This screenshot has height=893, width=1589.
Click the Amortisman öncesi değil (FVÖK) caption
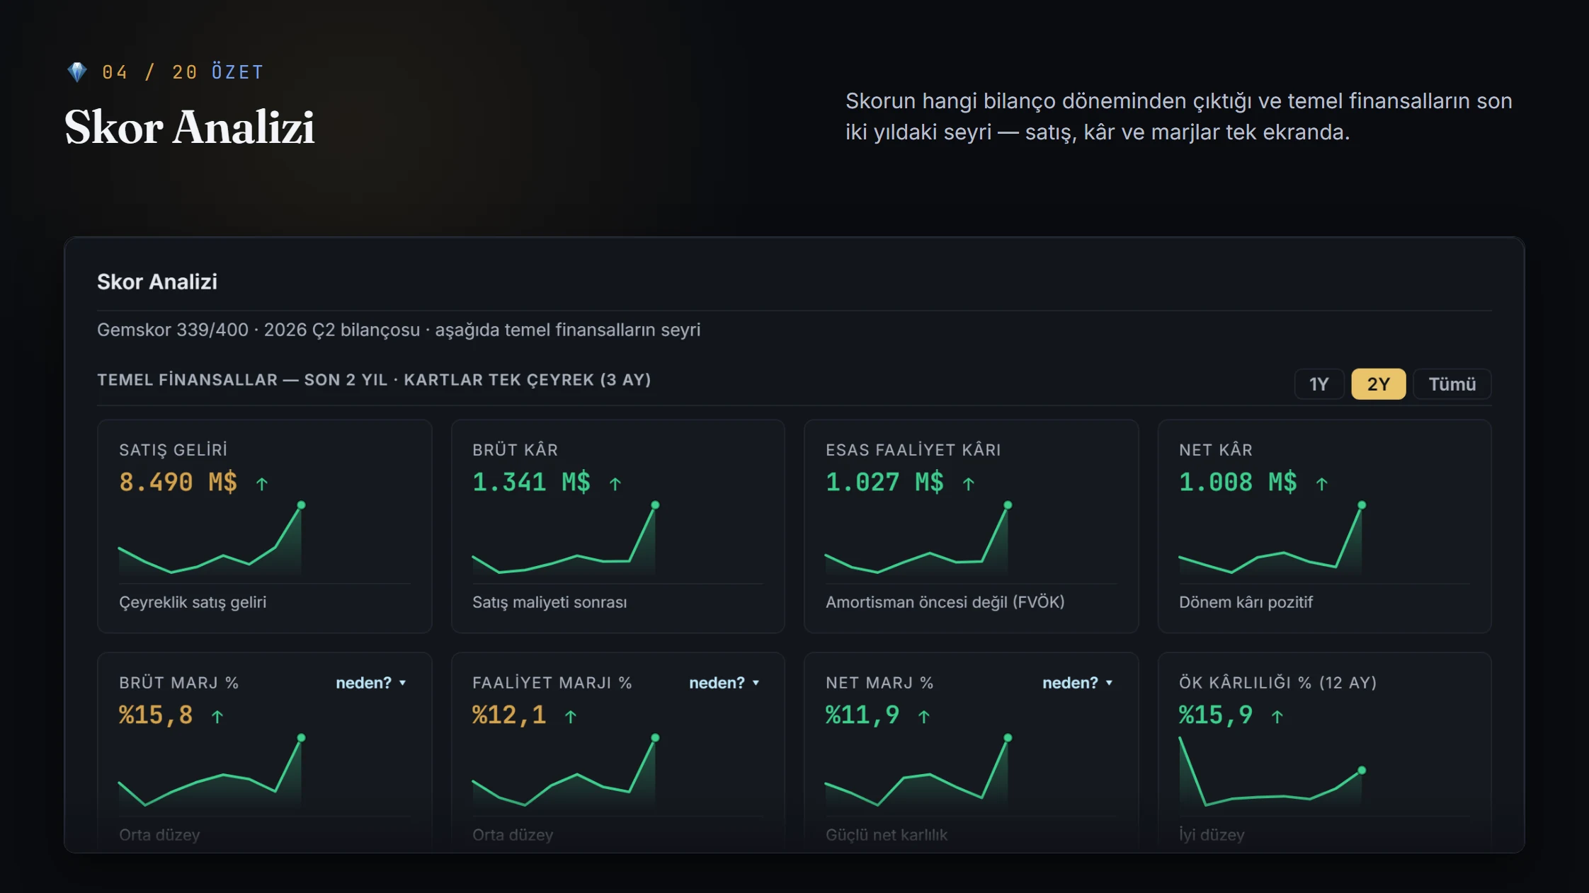945,603
